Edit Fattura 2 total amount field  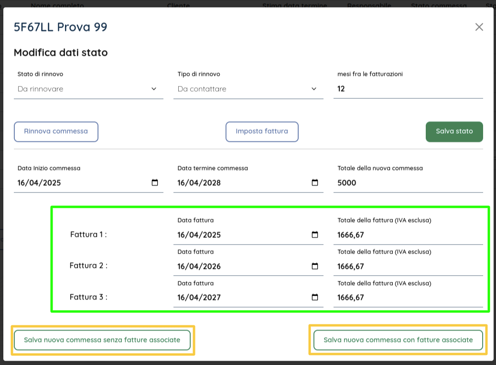click(408, 266)
